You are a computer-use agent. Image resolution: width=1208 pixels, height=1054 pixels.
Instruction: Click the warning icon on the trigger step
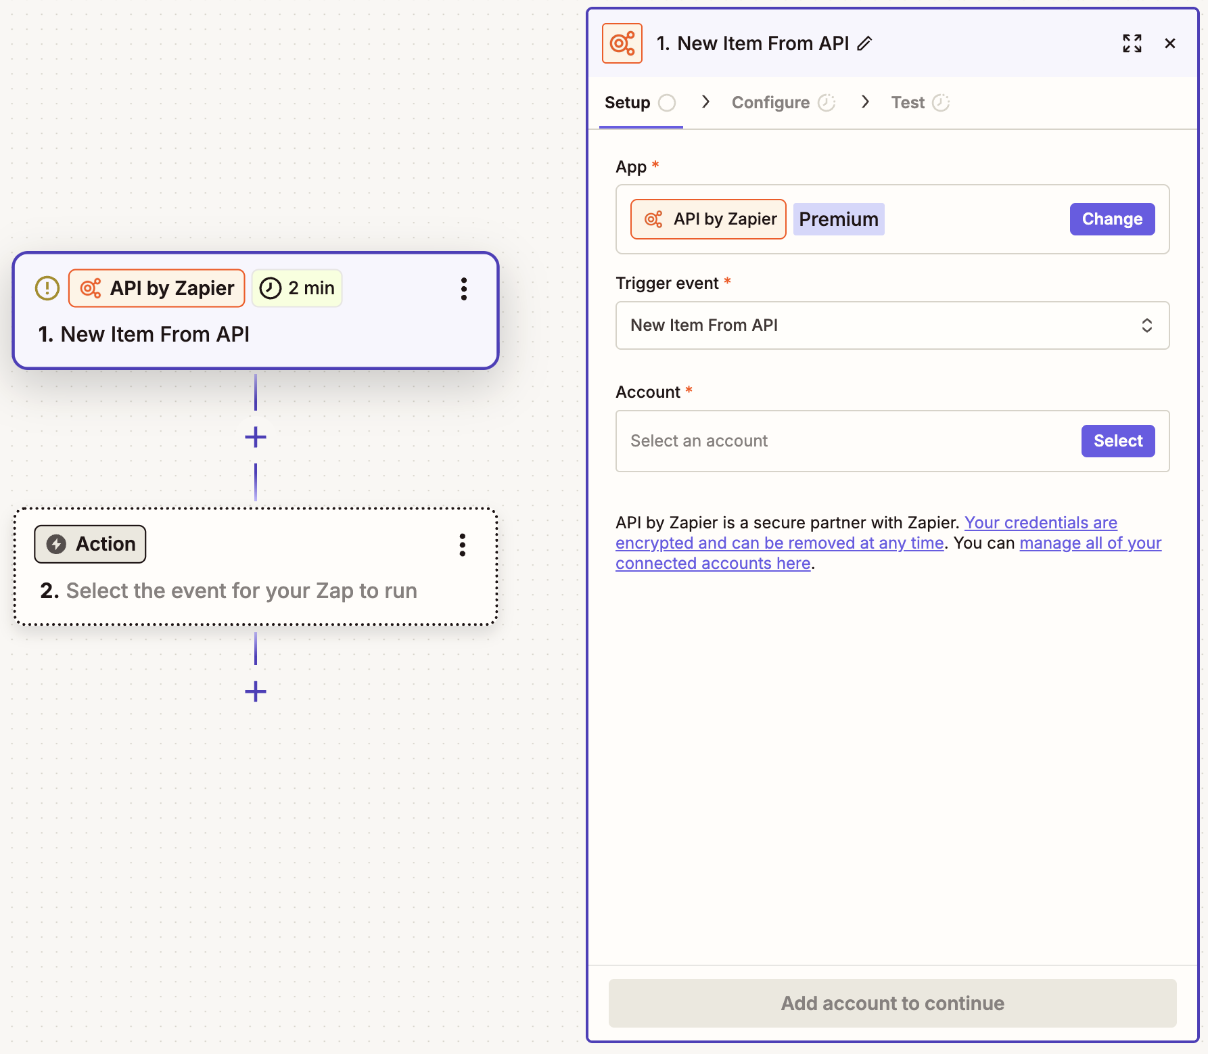pos(47,288)
